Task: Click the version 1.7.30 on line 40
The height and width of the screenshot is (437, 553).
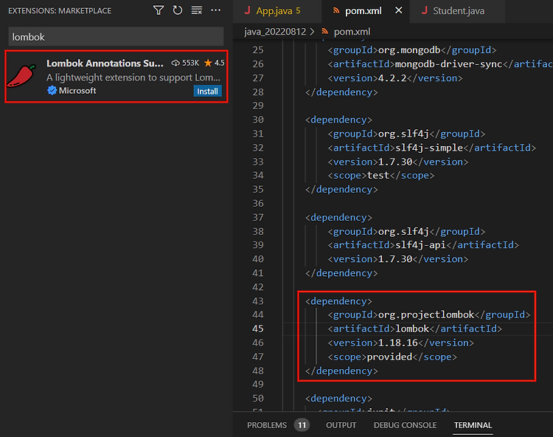Action: [x=395, y=259]
